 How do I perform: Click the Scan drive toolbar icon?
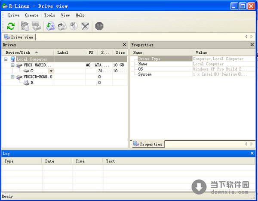click(x=37, y=26)
